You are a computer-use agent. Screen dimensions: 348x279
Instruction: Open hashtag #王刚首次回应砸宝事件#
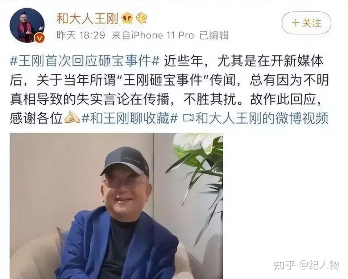tap(85, 61)
